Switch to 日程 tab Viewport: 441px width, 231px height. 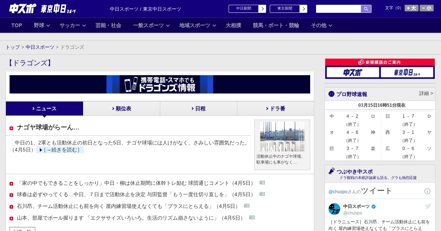(198, 109)
